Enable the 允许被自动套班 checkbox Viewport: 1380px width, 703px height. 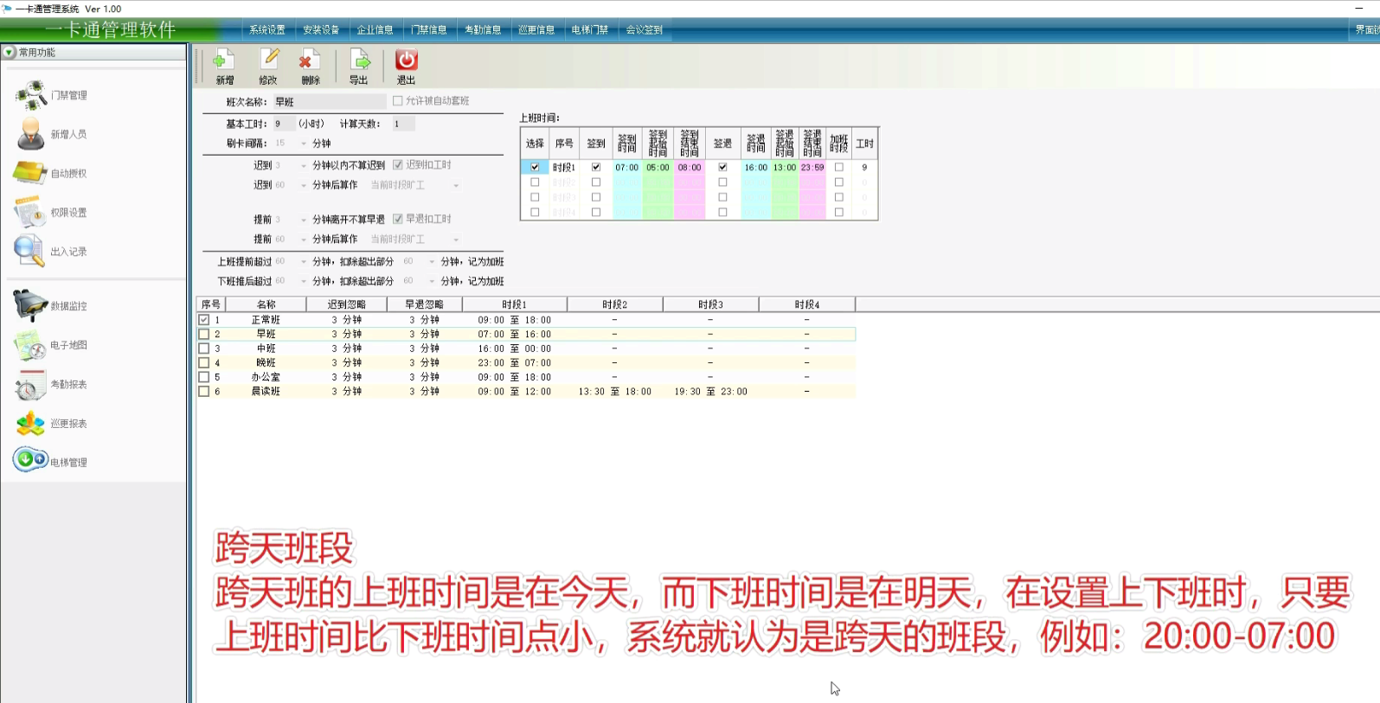(398, 101)
